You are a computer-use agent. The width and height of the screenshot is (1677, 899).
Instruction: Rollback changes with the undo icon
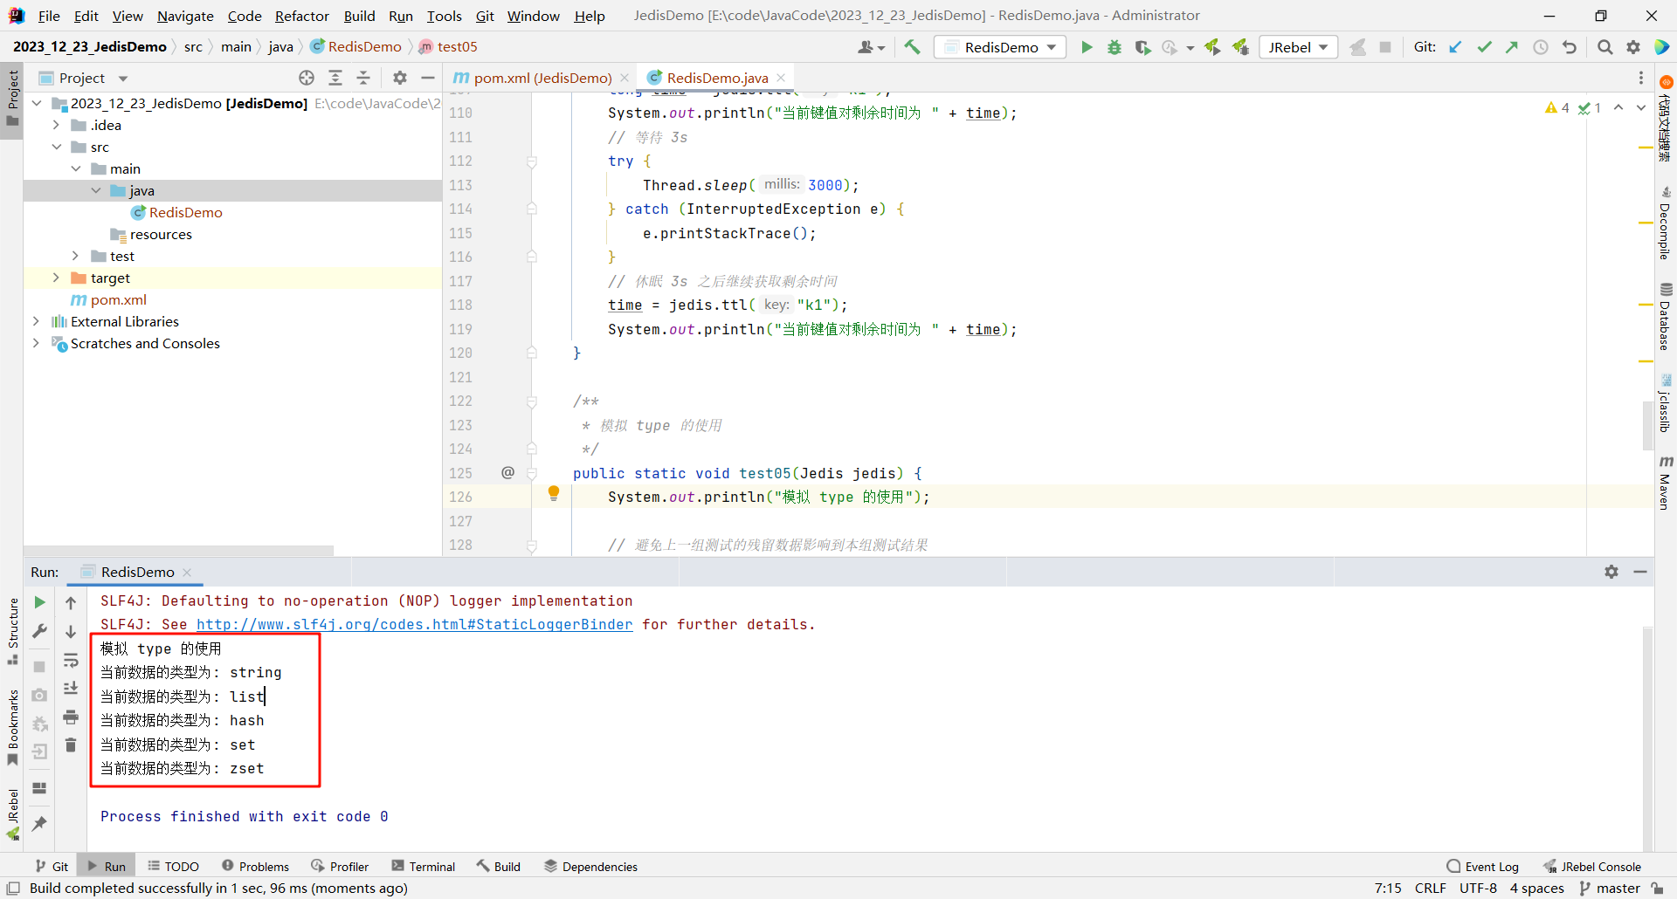(1570, 47)
